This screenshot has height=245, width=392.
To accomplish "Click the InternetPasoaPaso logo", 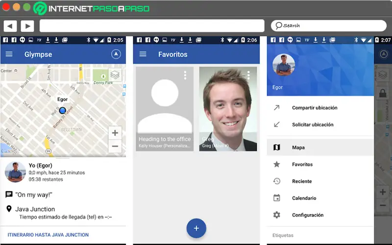I will [x=92, y=8].
